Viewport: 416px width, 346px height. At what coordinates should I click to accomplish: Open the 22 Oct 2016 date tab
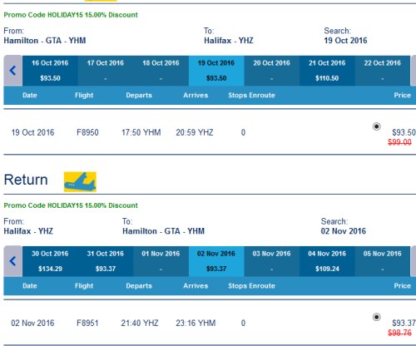pyautogui.click(x=383, y=71)
